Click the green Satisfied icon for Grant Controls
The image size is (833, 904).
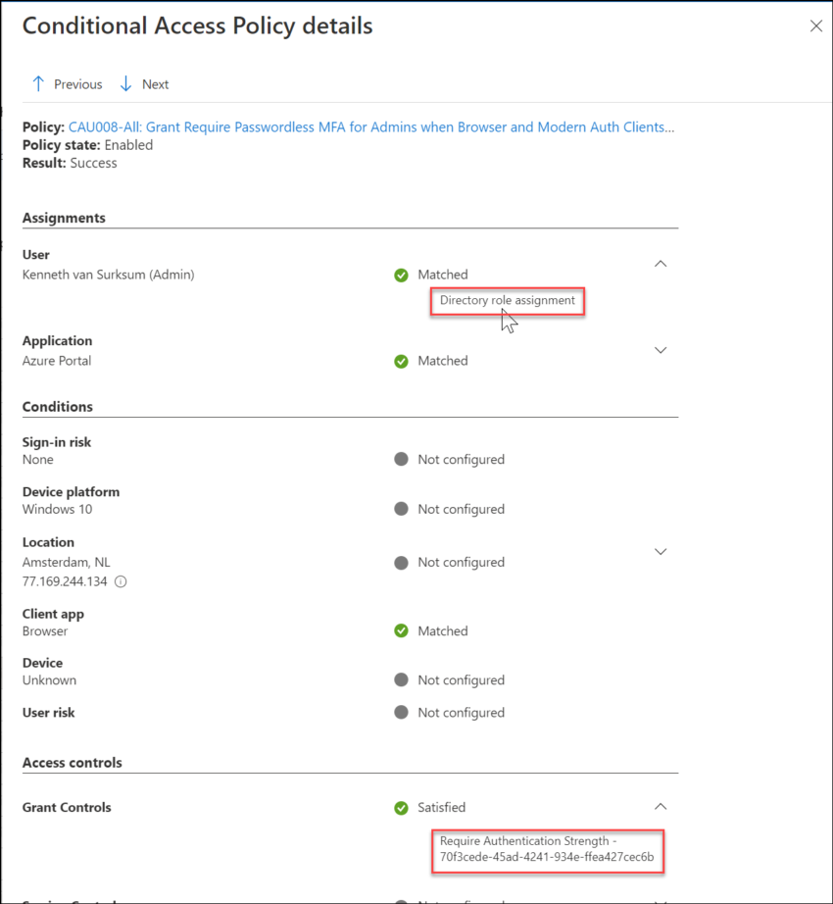401,807
